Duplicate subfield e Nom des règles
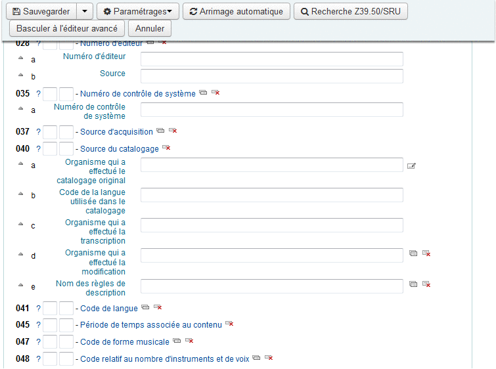 [x=413, y=284]
